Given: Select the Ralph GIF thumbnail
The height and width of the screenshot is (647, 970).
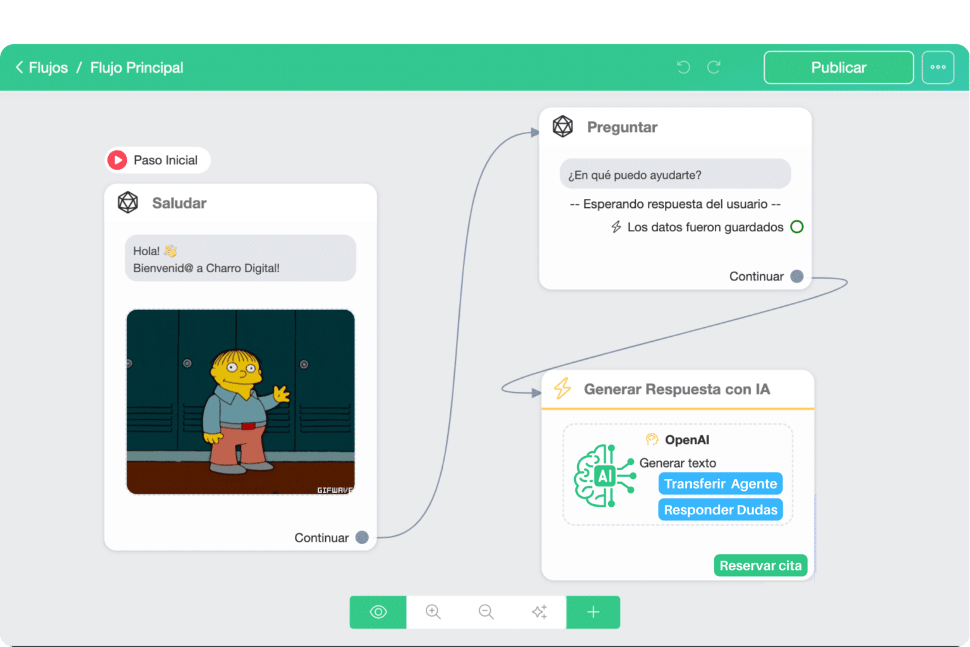Looking at the screenshot, I should coord(241,402).
